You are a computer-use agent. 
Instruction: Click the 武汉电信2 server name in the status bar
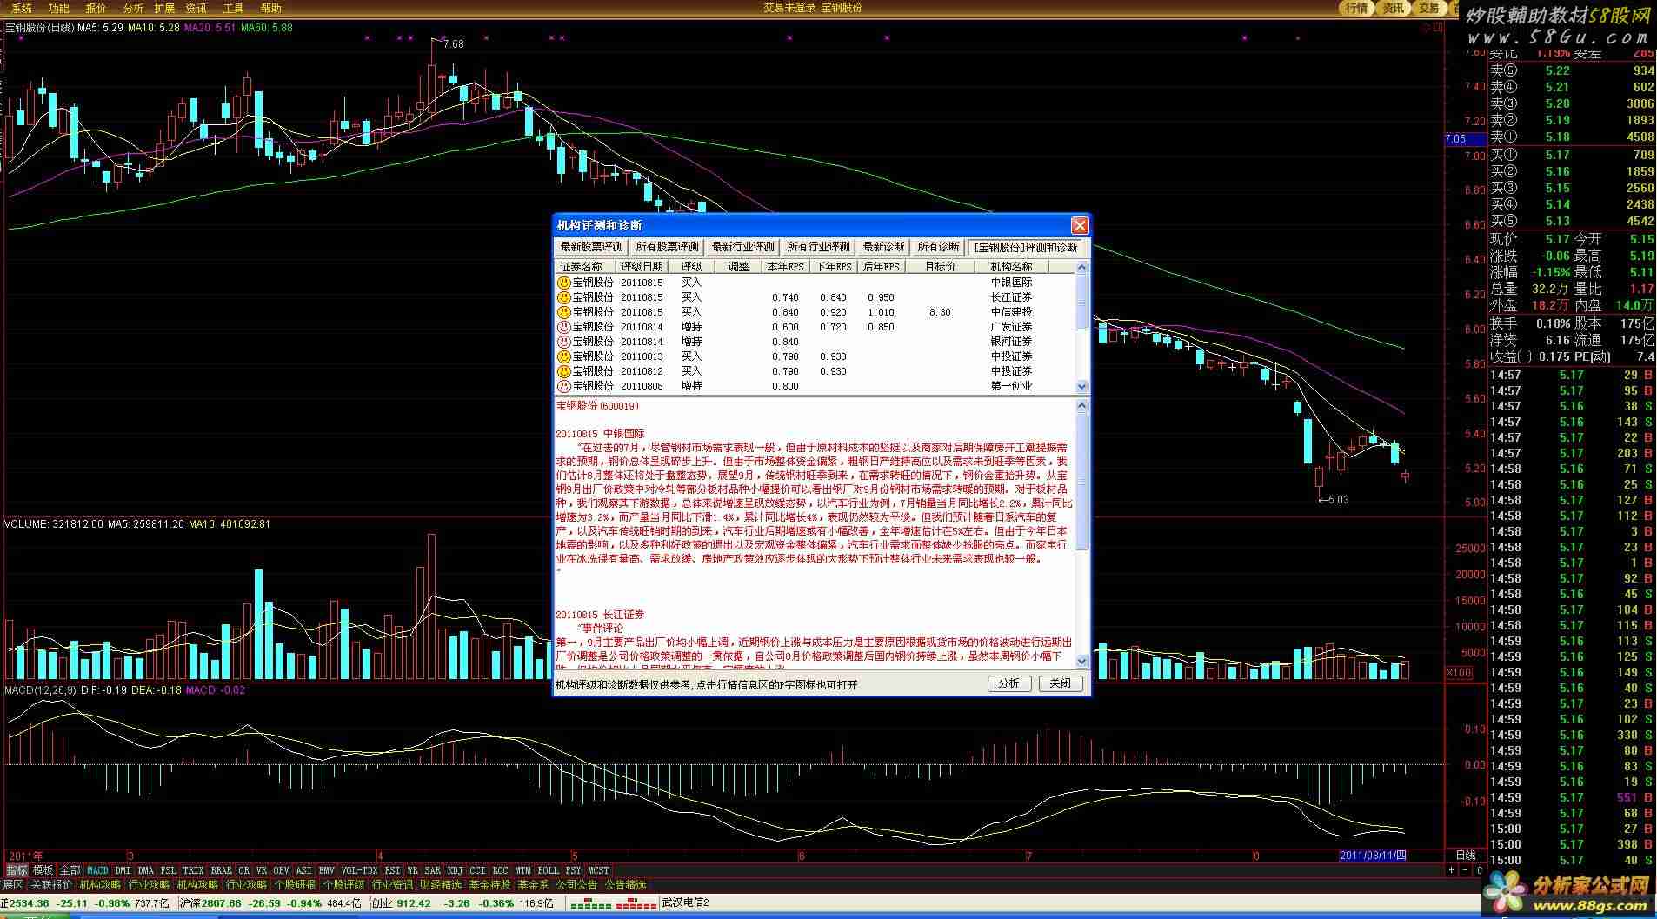(685, 903)
